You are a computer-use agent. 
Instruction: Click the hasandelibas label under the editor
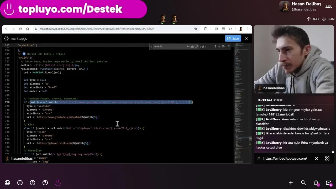(x=22, y=159)
